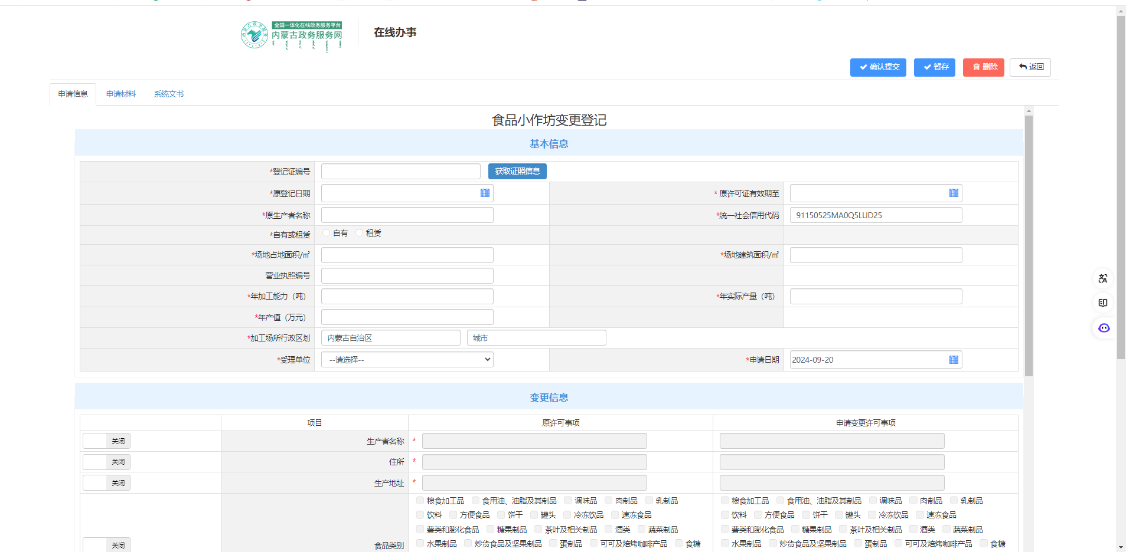1126x552 pixels.
Task: Check 粮食加工品 under 原许可事项
Action: 420,501
